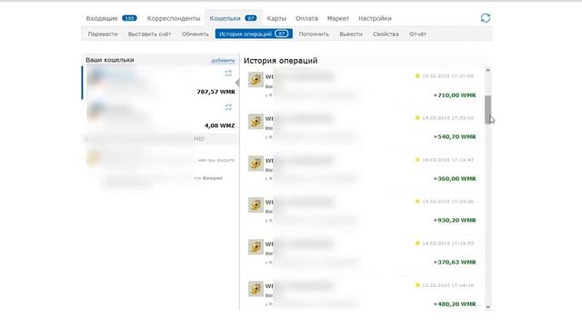Open the Настройки tab

(x=375, y=18)
